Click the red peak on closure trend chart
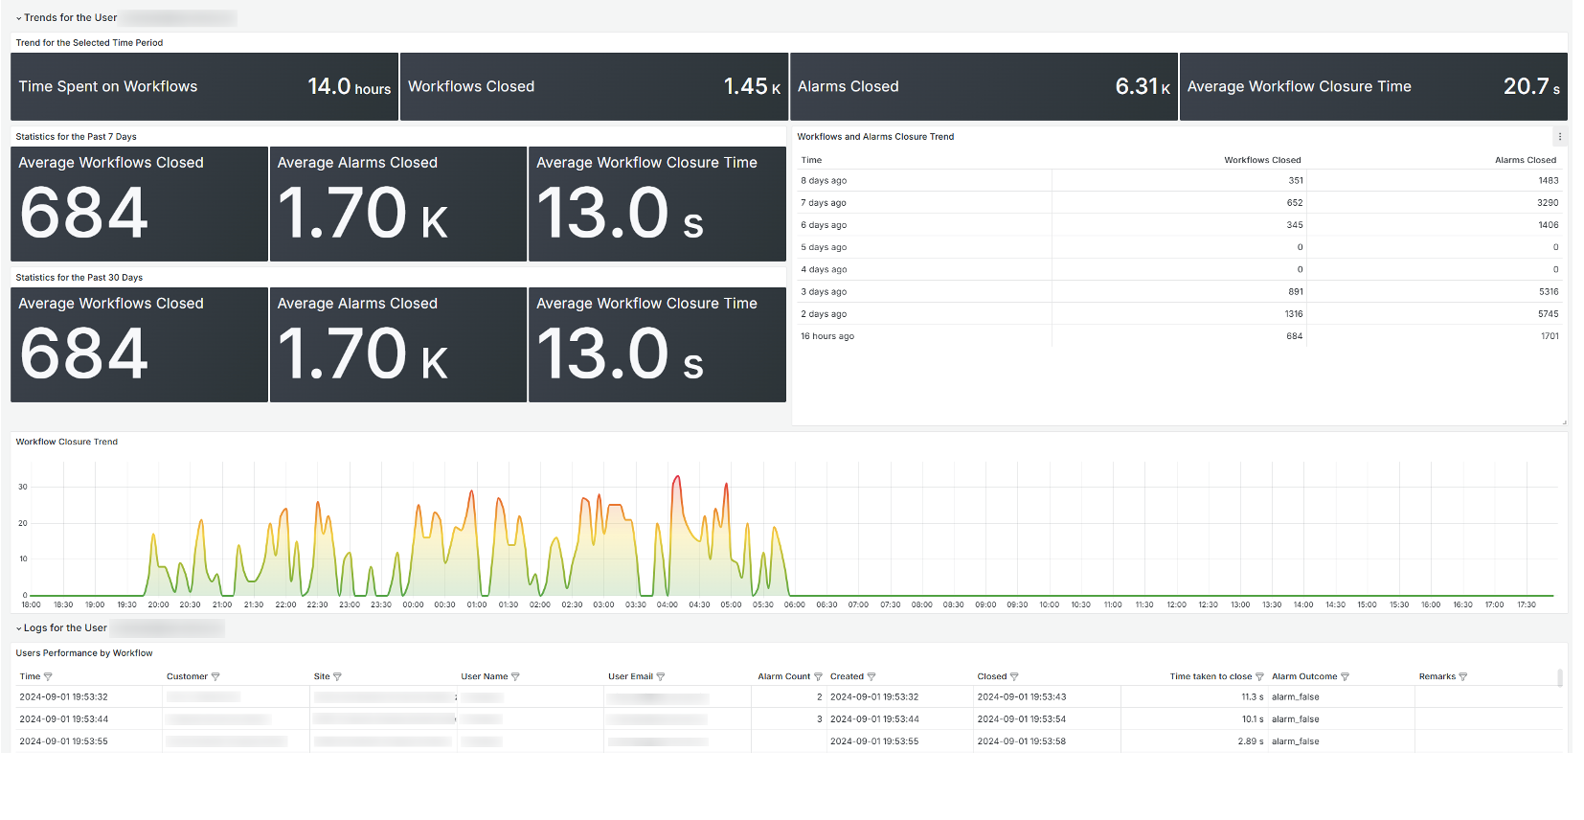 677,477
